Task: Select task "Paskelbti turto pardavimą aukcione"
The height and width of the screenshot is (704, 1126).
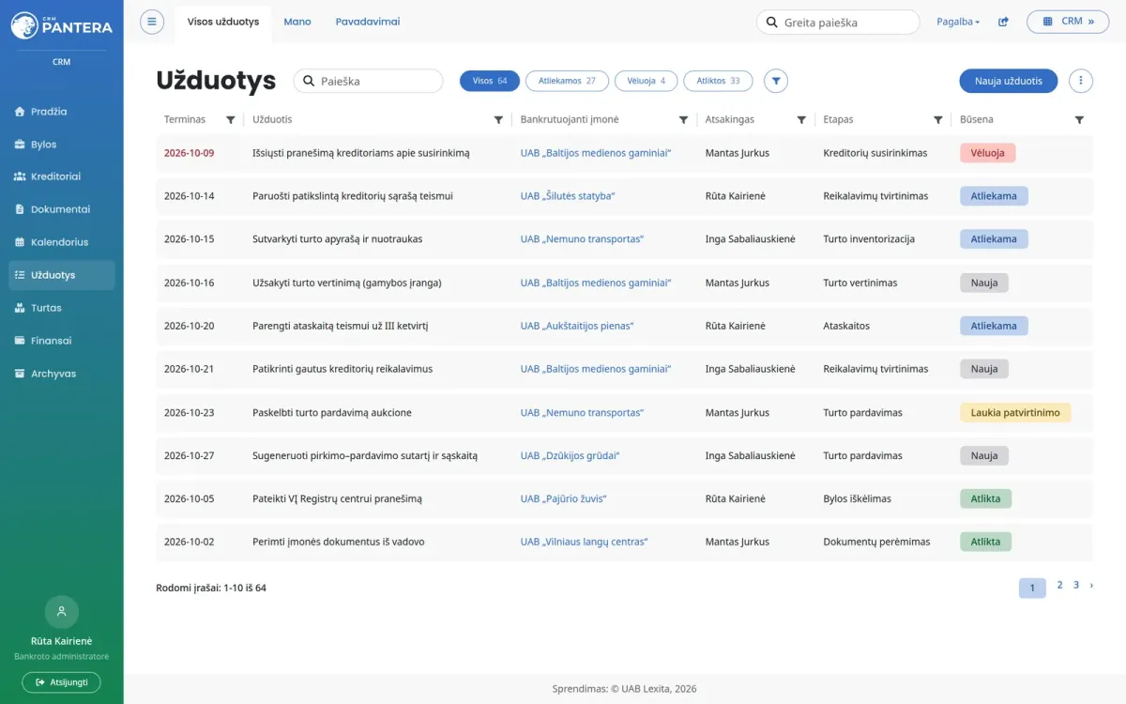Action: (332, 412)
